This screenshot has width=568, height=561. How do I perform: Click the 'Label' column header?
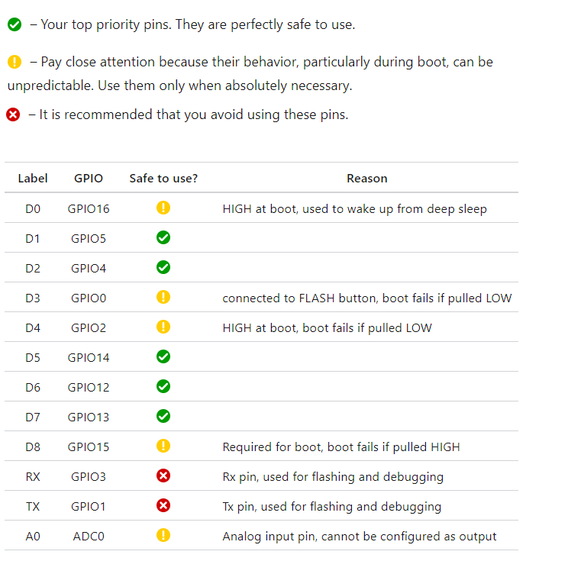(33, 179)
